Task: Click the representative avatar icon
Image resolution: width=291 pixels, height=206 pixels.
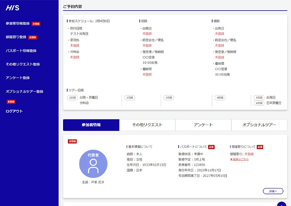Action: point(93,164)
